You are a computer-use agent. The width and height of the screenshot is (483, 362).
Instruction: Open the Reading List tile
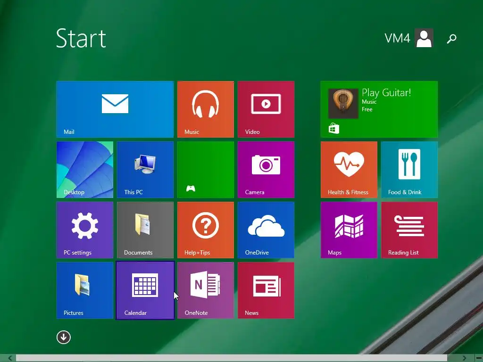click(409, 230)
